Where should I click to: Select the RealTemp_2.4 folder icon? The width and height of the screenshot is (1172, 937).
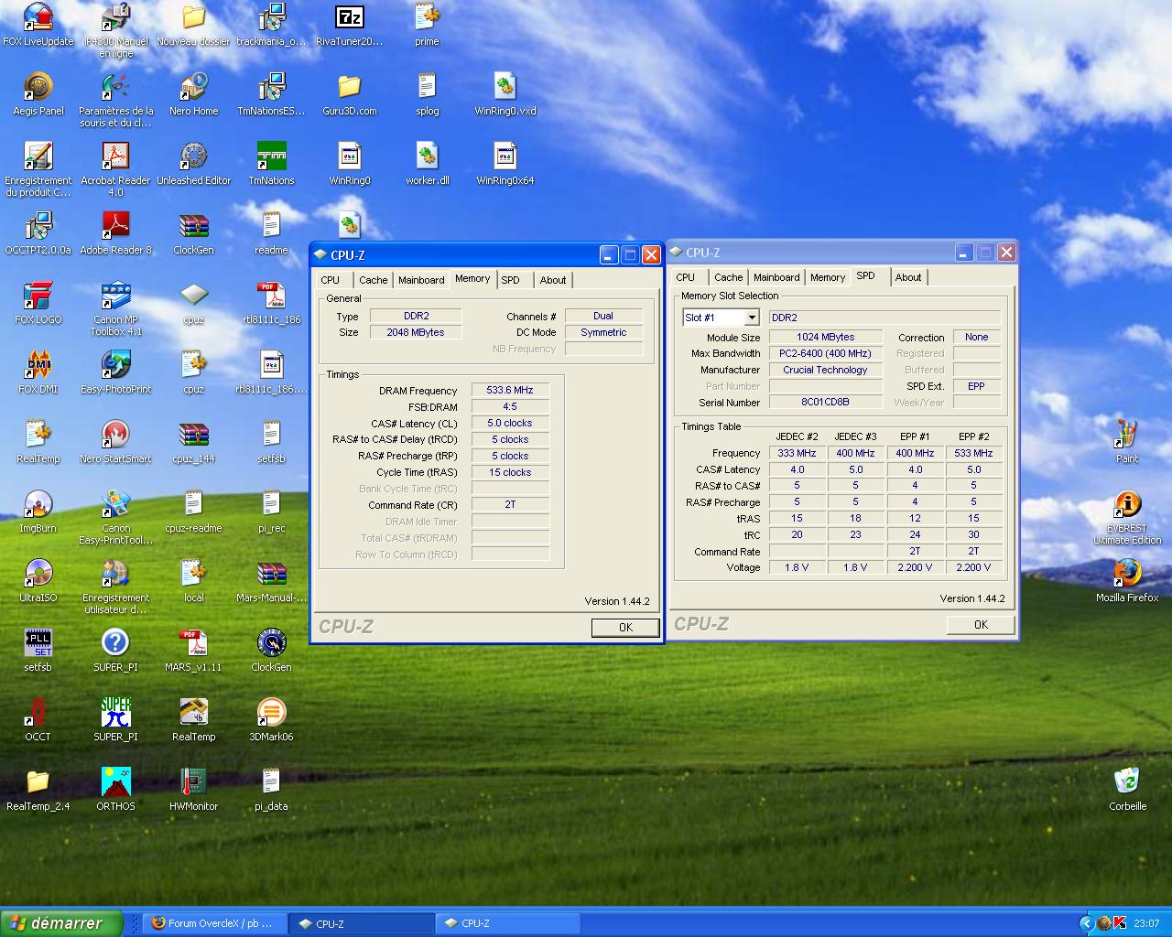tap(38, 789)
